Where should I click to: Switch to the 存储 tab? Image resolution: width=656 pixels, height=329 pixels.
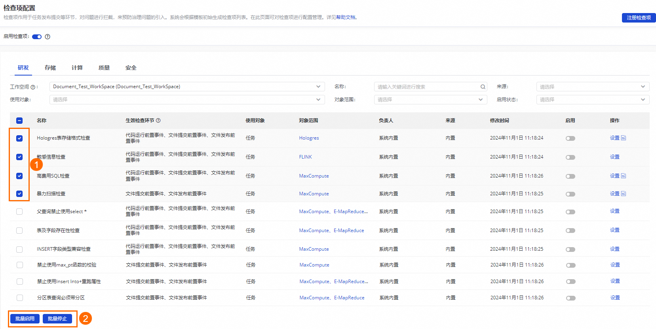pos(50,68)
